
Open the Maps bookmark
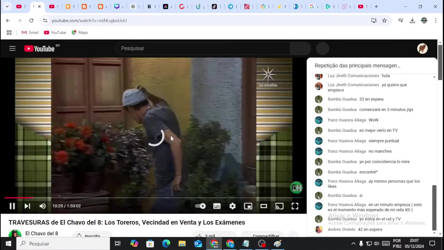[x=79, y=32]
